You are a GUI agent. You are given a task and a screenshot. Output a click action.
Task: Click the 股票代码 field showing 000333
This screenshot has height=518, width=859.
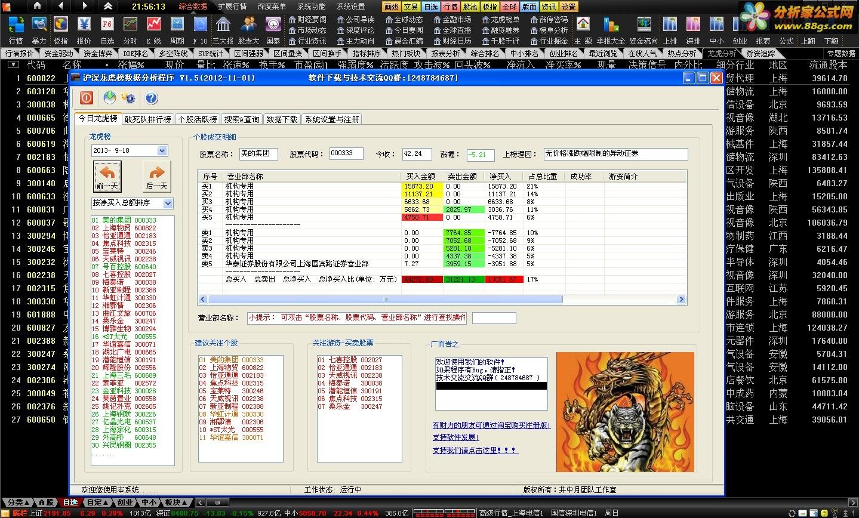tap(346, 153)
